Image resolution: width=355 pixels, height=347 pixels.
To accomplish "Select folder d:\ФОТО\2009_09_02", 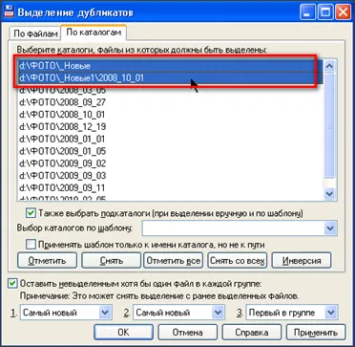I will point(171,163).
